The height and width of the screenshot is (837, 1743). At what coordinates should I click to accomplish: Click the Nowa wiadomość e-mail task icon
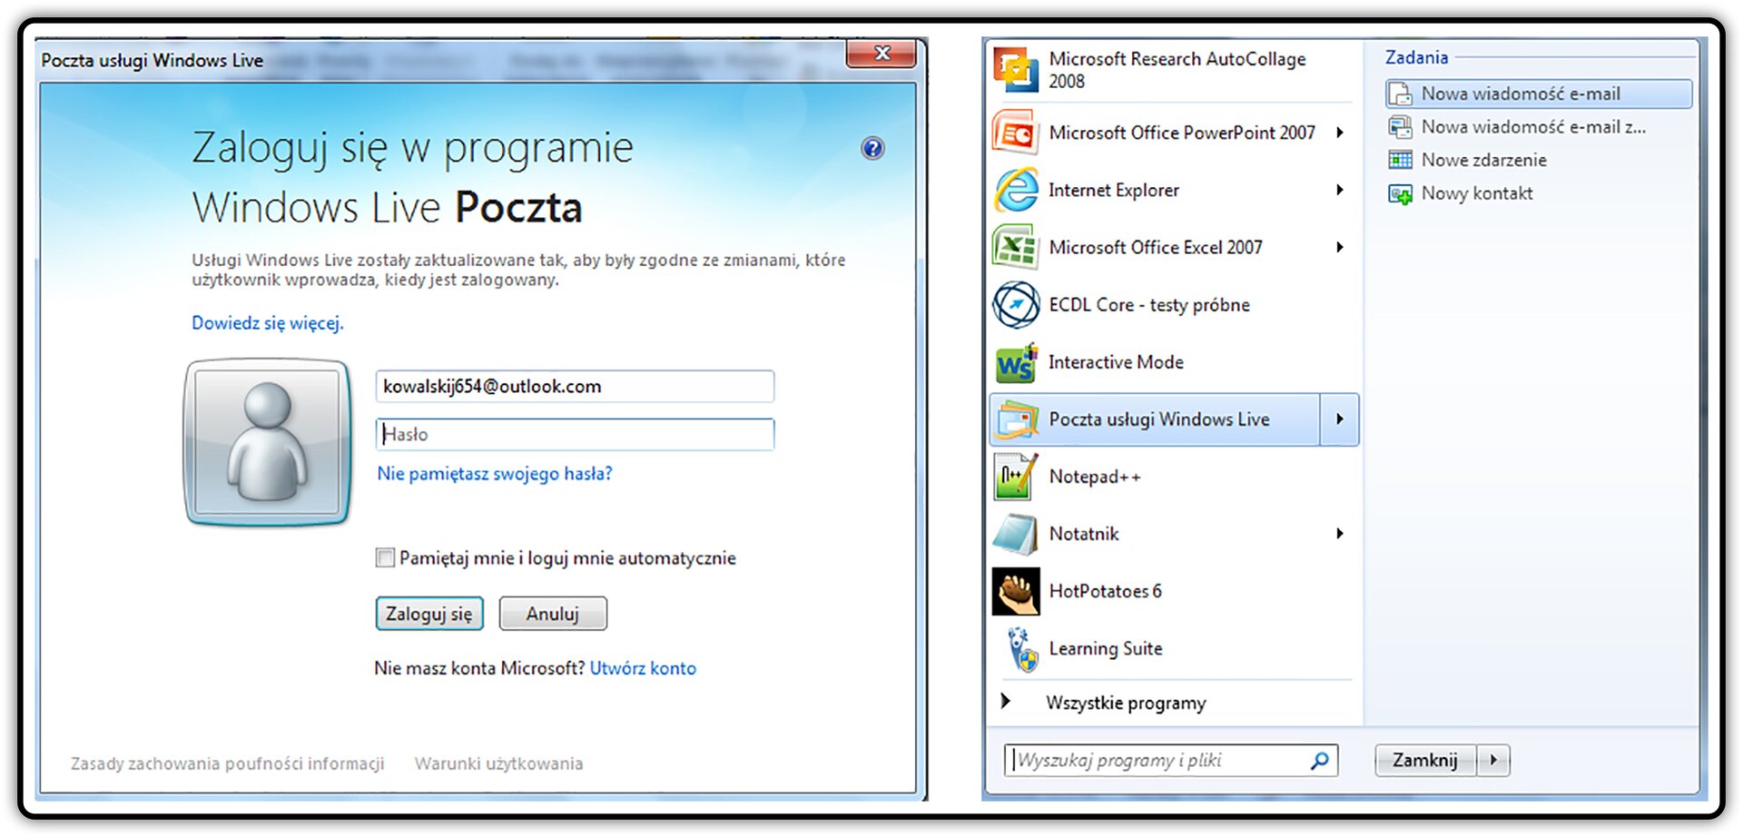click(x=1401, y=94)
